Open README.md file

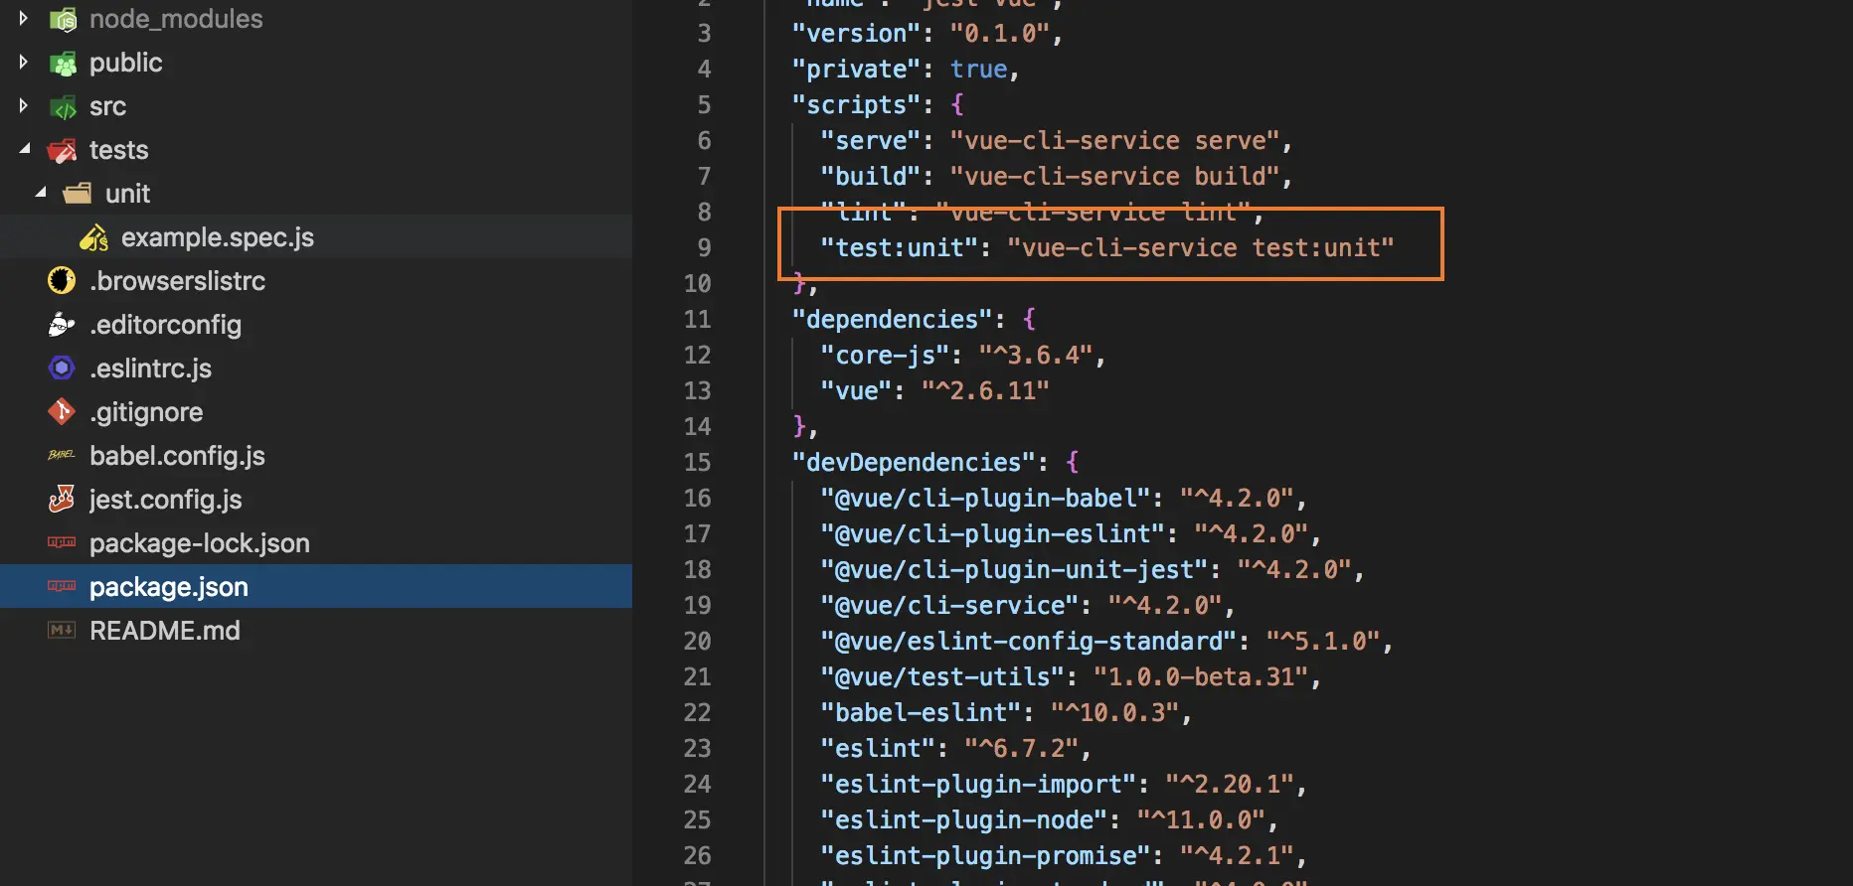point(165,631)
